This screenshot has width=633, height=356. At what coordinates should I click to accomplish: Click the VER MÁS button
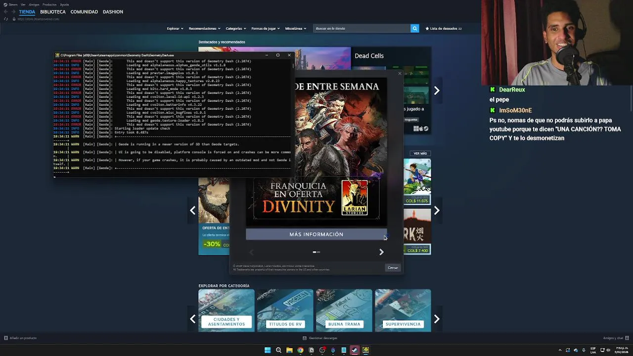[x=420, y=153]
